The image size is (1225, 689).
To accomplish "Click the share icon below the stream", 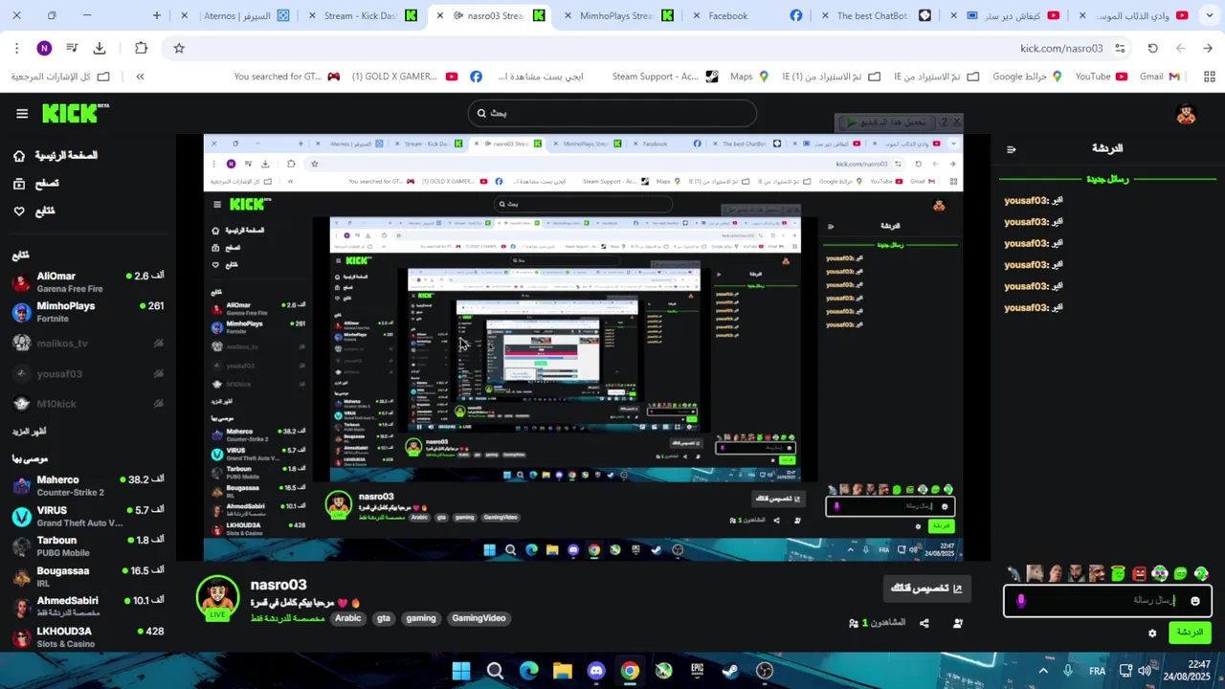I will pyautogui.click(x=924, y=623).
